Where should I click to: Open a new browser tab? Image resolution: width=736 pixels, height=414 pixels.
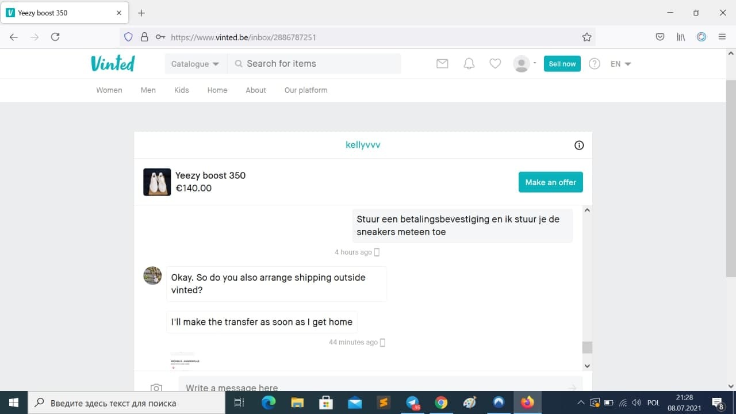[x=141, y=13]
